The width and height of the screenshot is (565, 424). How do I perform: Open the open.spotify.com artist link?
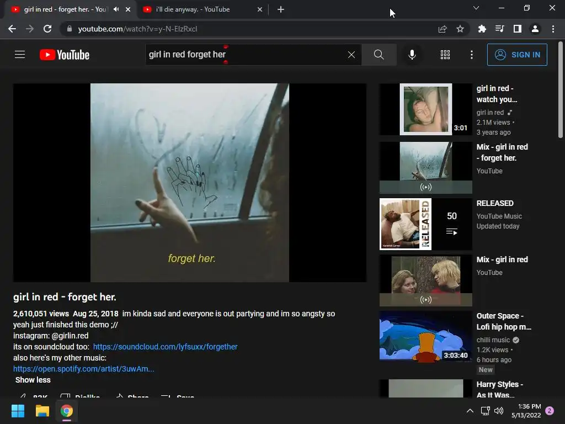point(84,369)
